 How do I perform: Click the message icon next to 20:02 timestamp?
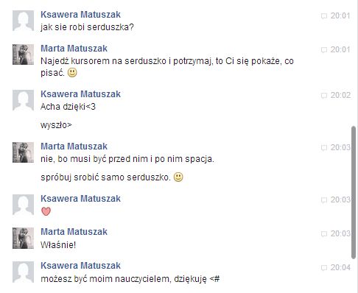[324, 96]
